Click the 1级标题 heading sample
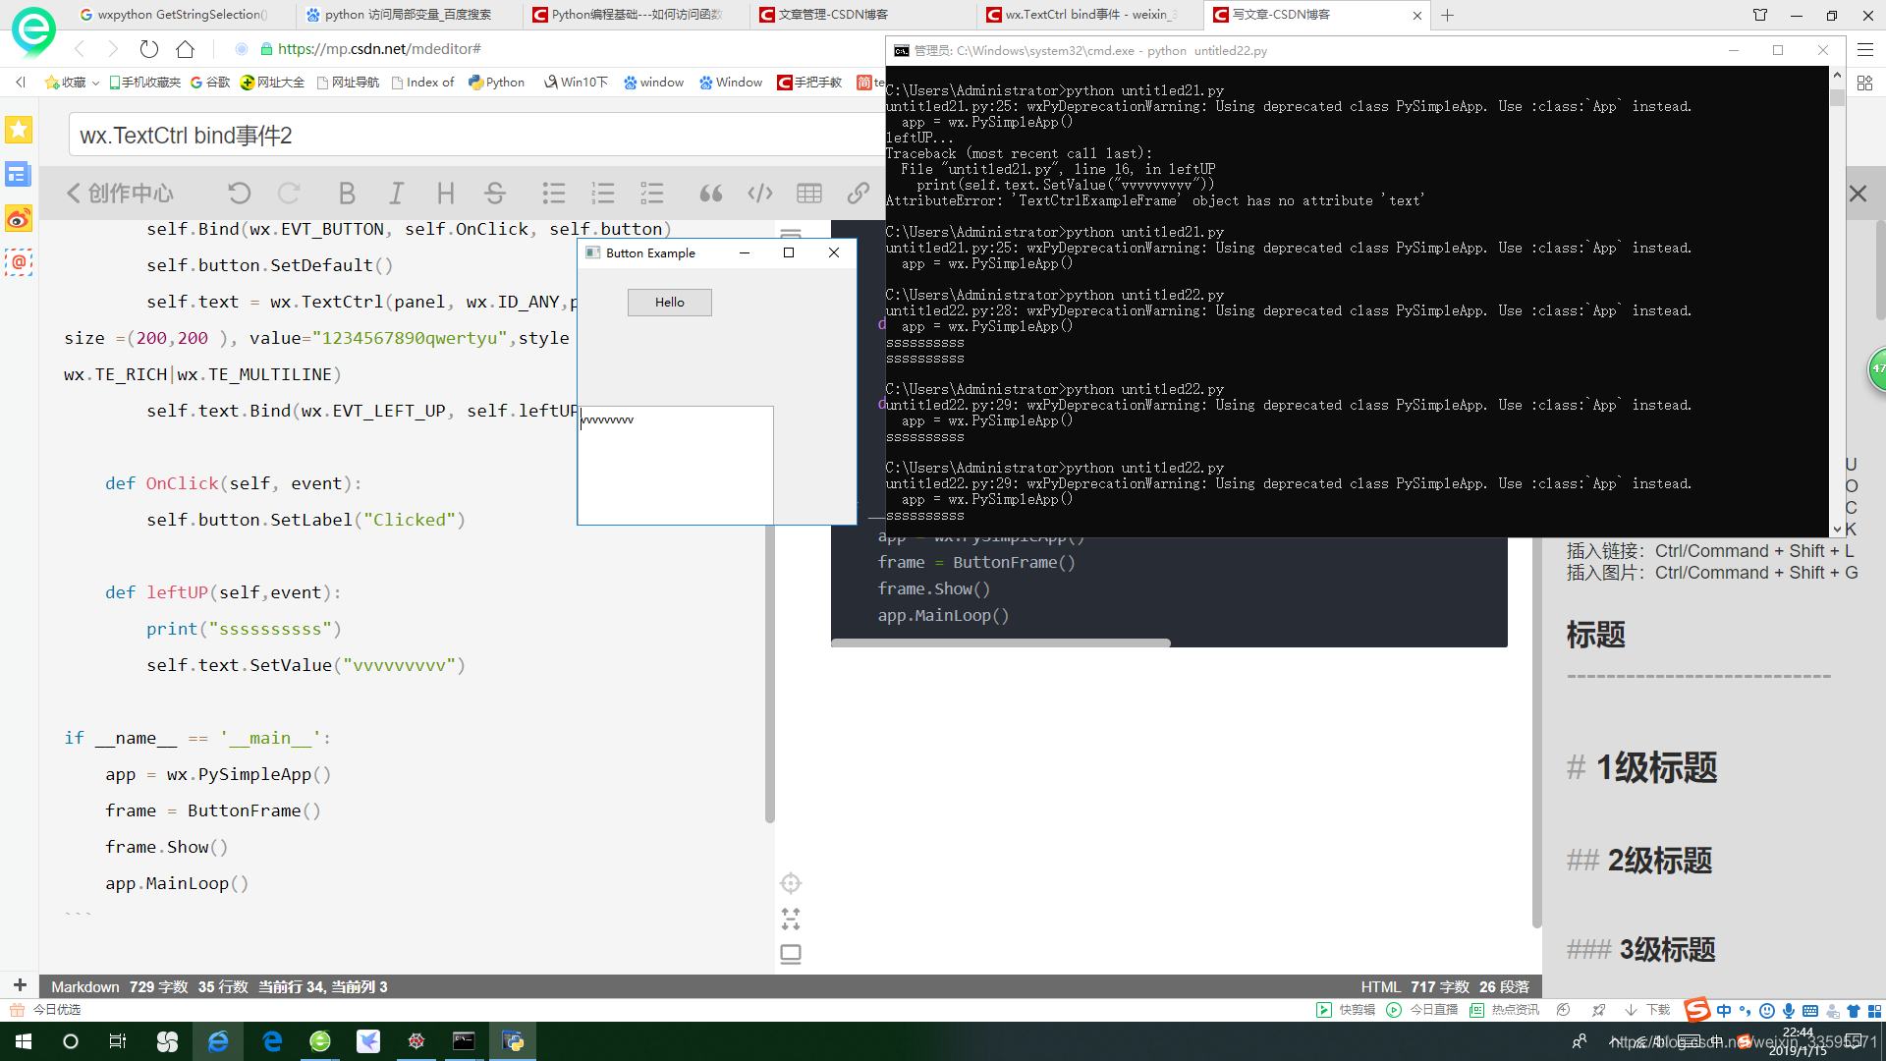Screen dimensions: 1886x1061 pos(1642,767)
